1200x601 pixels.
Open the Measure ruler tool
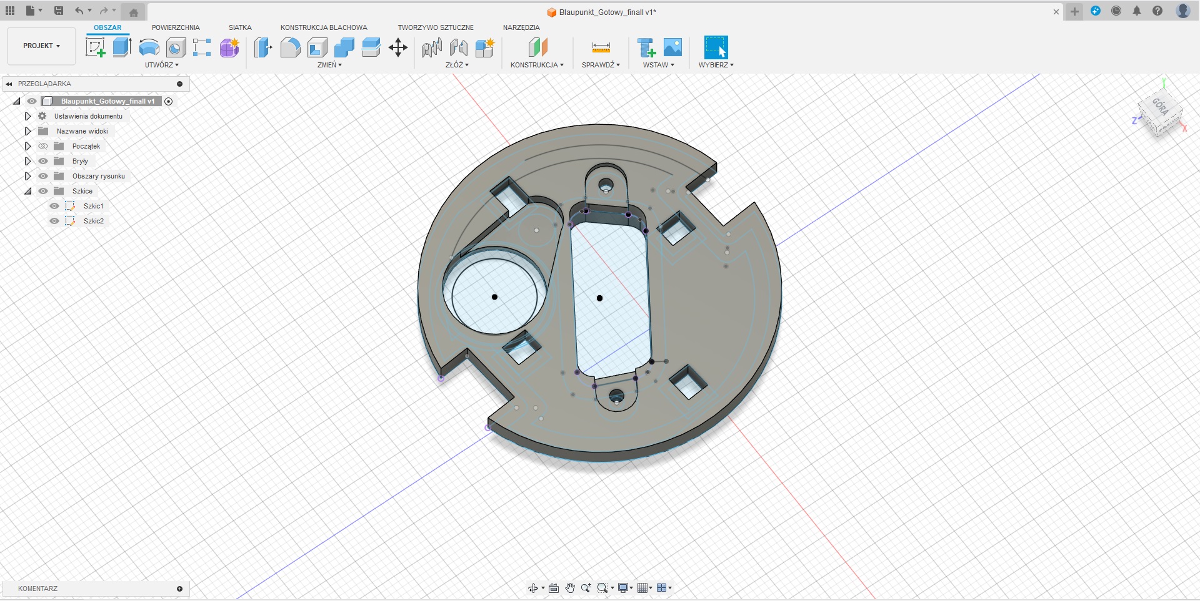click(x=601, y=47)
